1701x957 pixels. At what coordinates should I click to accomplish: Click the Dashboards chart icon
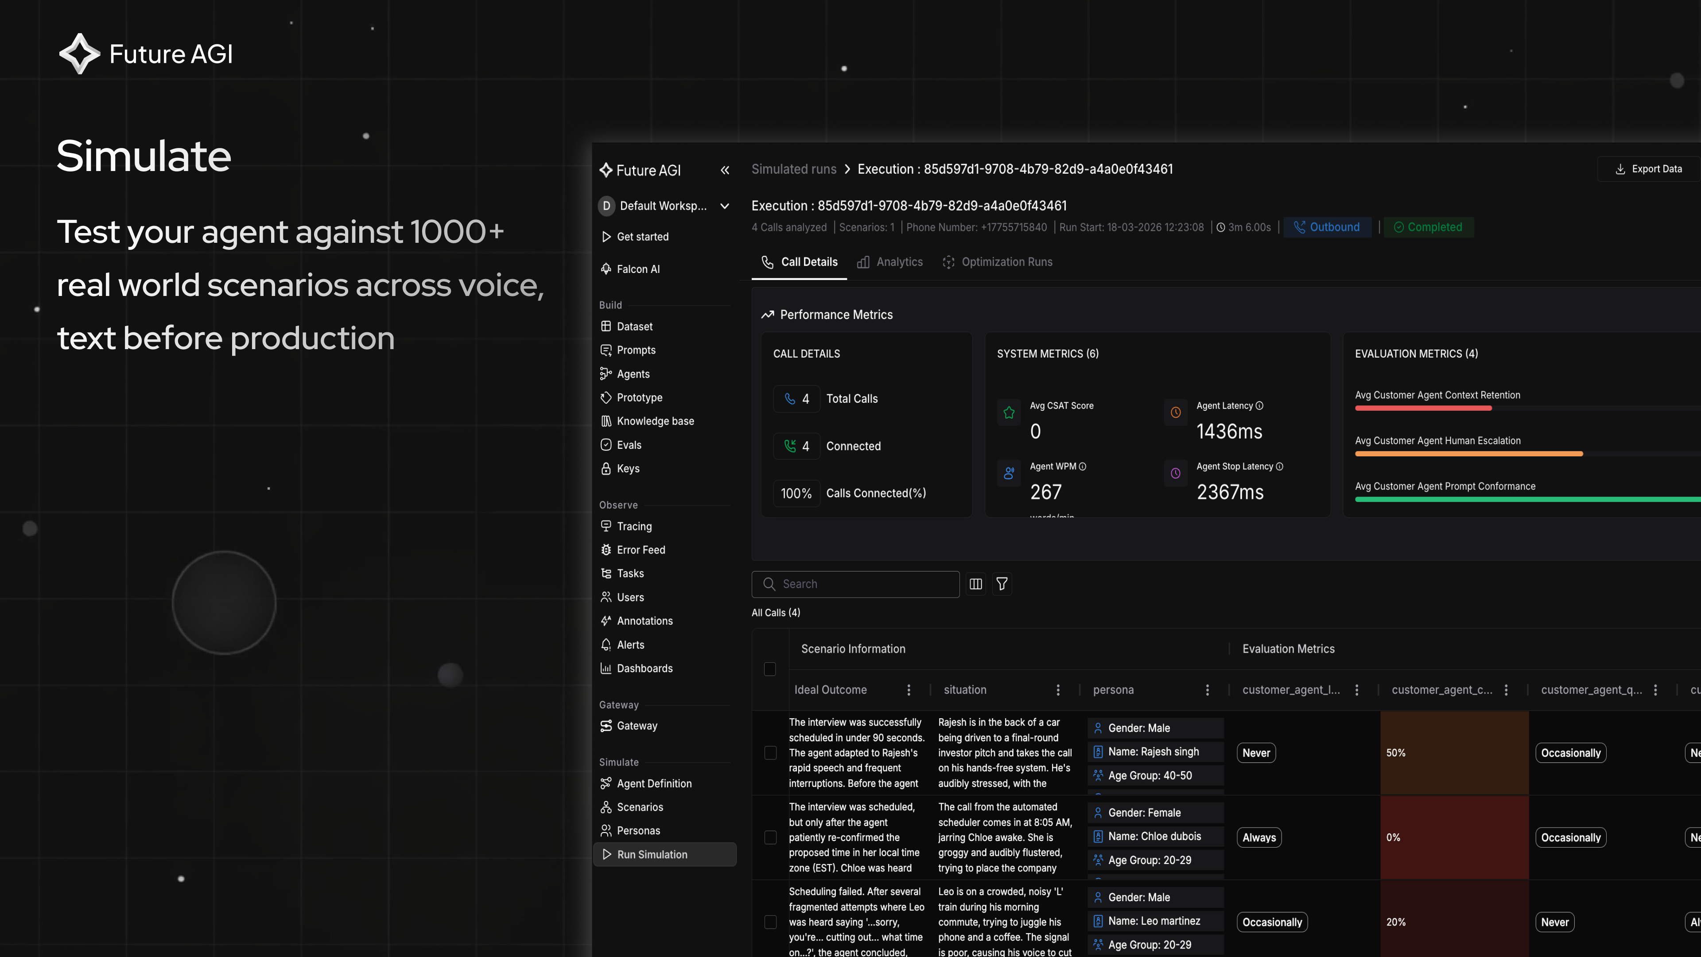(x=606, y=669)
